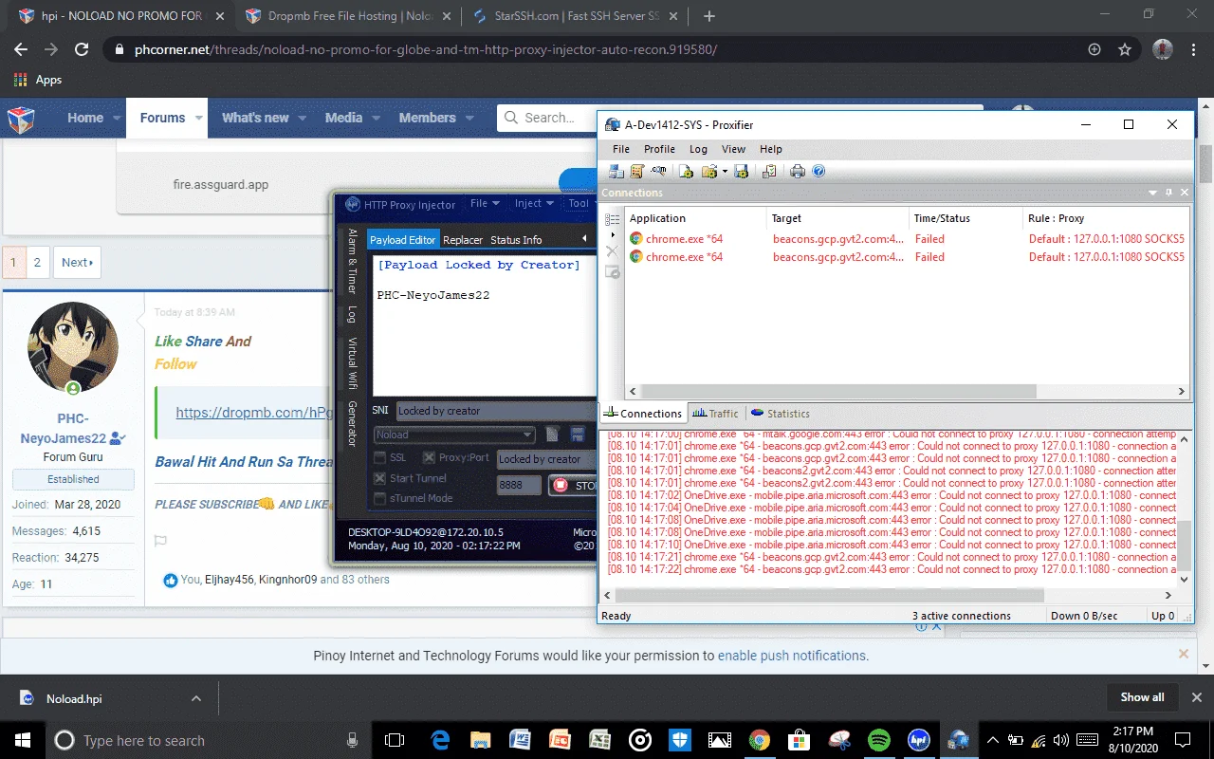Toggle the Start Tunnel checkbox
Image resolution: width=1214 pixels, height=759 pixels.
[x=380, y=478]
